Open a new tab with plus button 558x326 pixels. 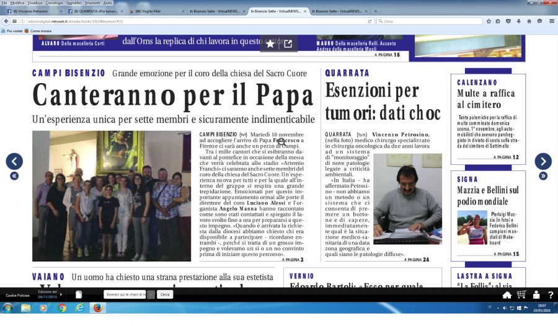pos(376,11)
